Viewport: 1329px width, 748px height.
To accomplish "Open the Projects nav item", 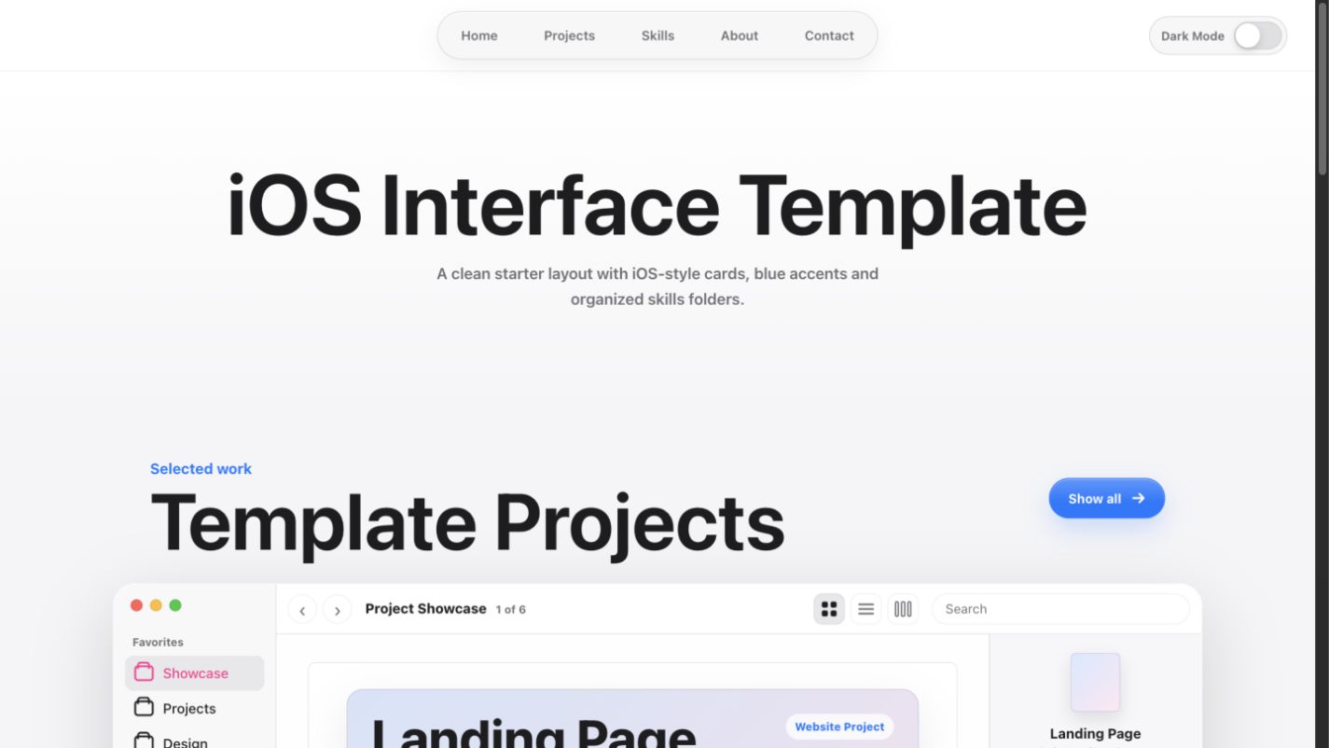I will (x=569, y=35).
